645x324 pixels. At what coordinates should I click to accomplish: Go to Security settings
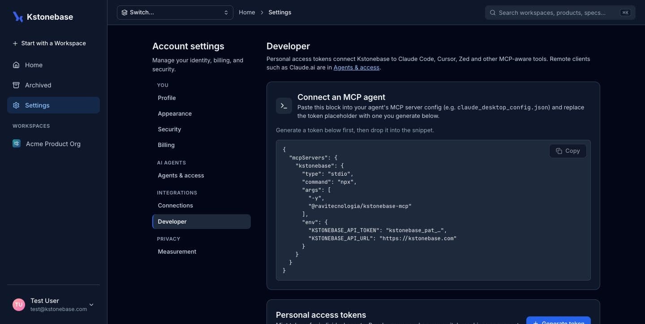pyautogui.click(x=202, y=129)
